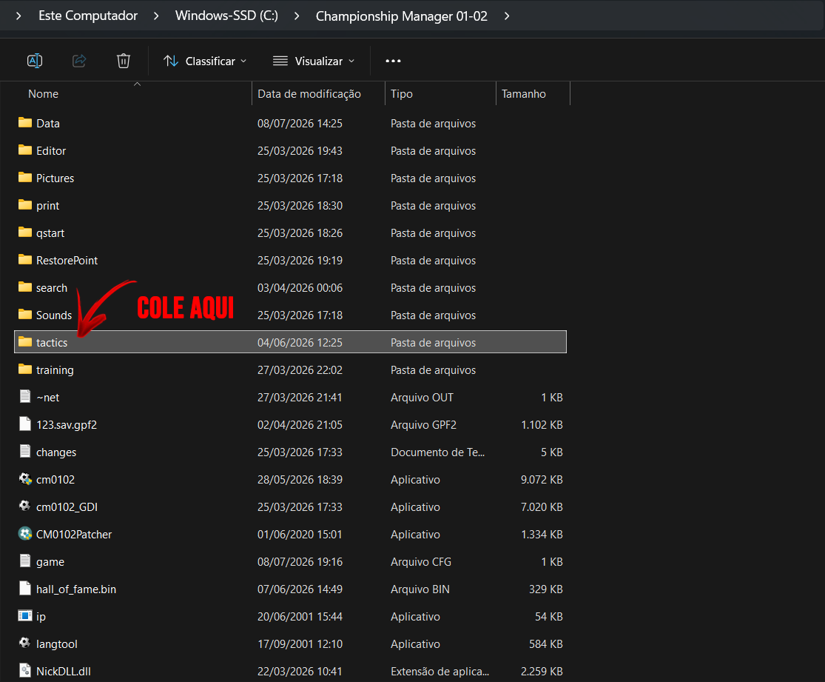Viewport: 825px width, 682px height.
Task: Select the tactics folder
Action: [x=291, y=342]
